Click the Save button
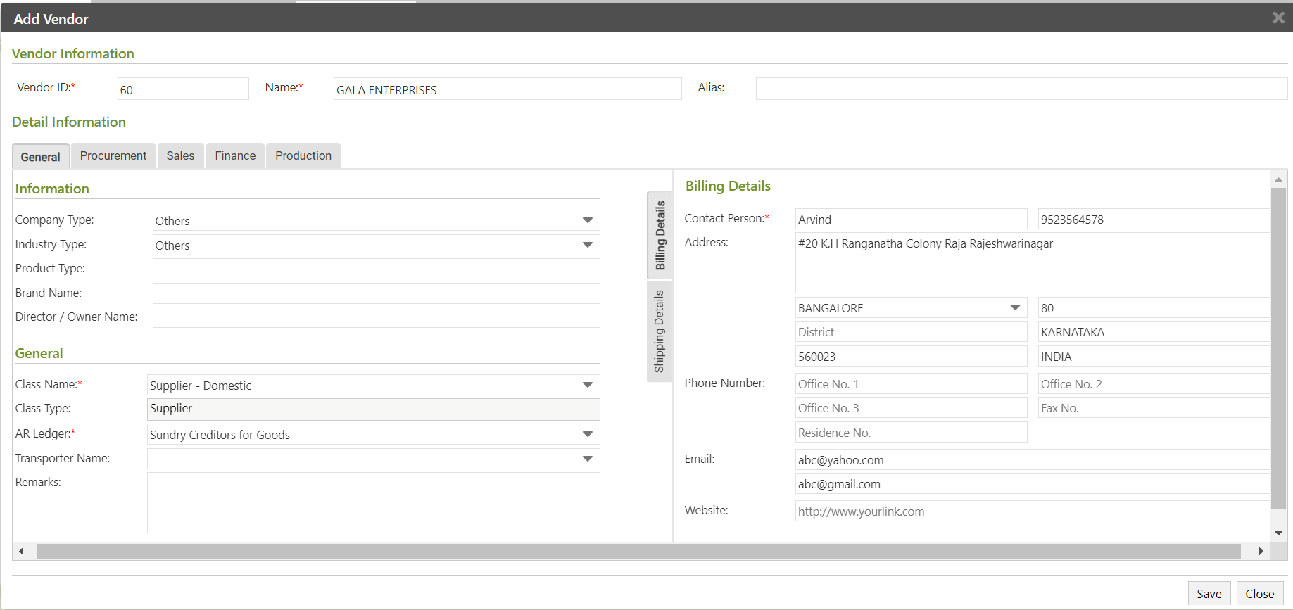The height and width of the screenshot is (610, 1293). tap(1209, 593)
